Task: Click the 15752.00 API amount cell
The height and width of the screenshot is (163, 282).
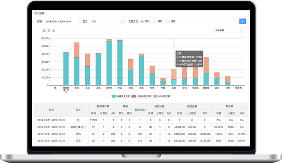Action: 204,141
